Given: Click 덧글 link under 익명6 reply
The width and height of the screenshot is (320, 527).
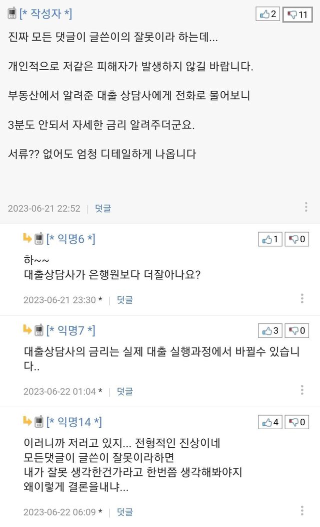Looking at the screenshot, I should [x=124, y=300].
